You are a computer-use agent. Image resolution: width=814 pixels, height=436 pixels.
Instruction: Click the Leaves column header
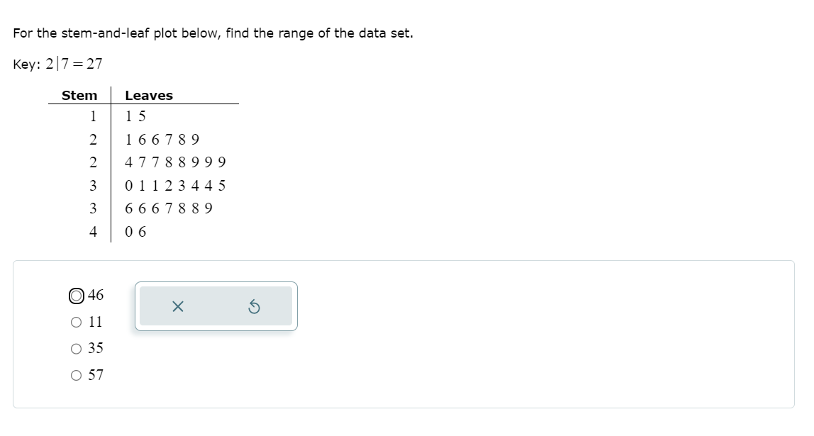point(150,95)
